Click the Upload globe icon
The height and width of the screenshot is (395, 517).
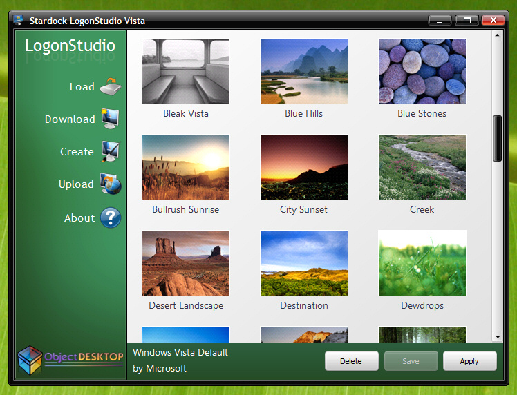(x=111, y=184)
